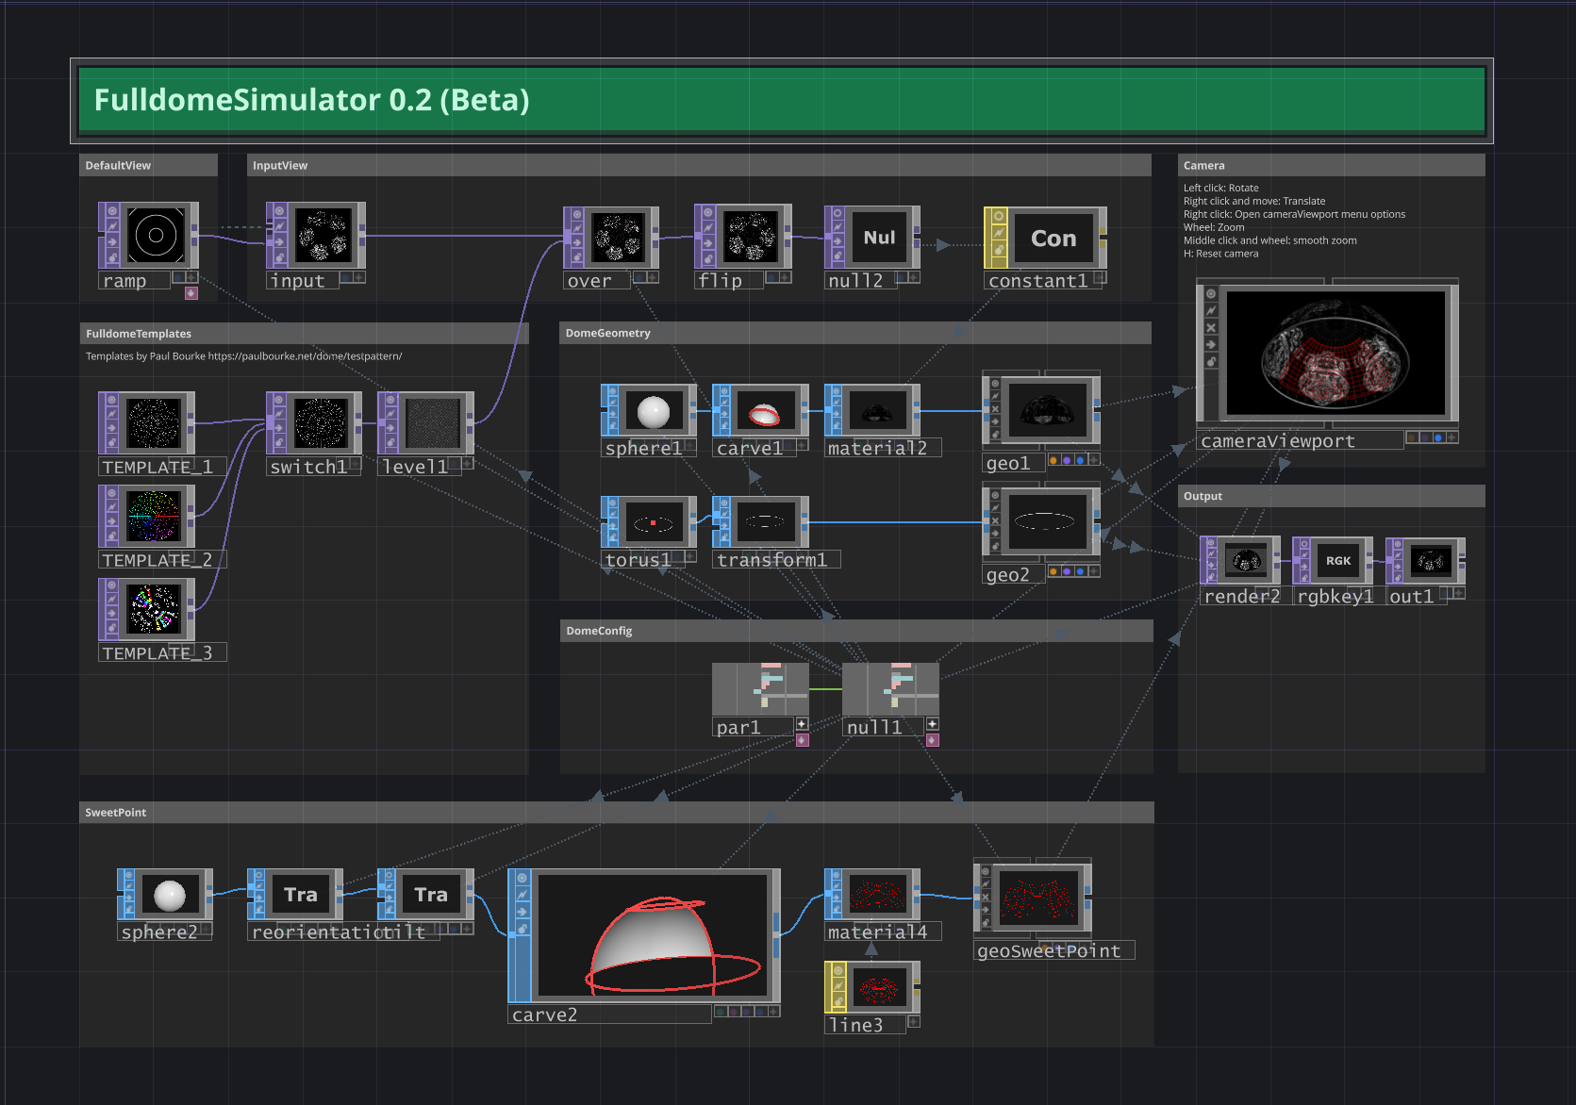Screen dimensions: 1576x1105
Task: Click bypass arrow flag on input node
Action: pos(280,242)
